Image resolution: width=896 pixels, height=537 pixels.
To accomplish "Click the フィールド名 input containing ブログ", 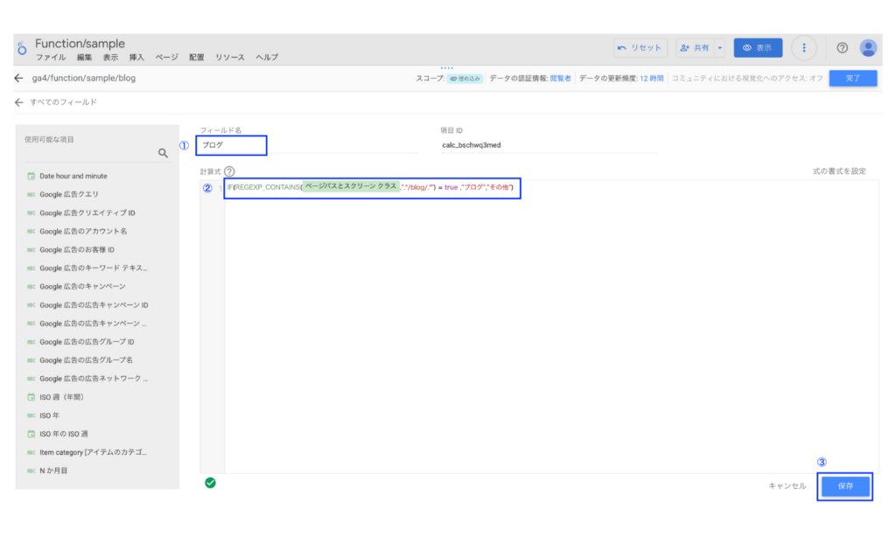I will coord(231,145).
